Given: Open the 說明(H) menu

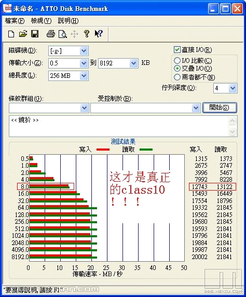Looking at the screenshot, I should (68, 21).
